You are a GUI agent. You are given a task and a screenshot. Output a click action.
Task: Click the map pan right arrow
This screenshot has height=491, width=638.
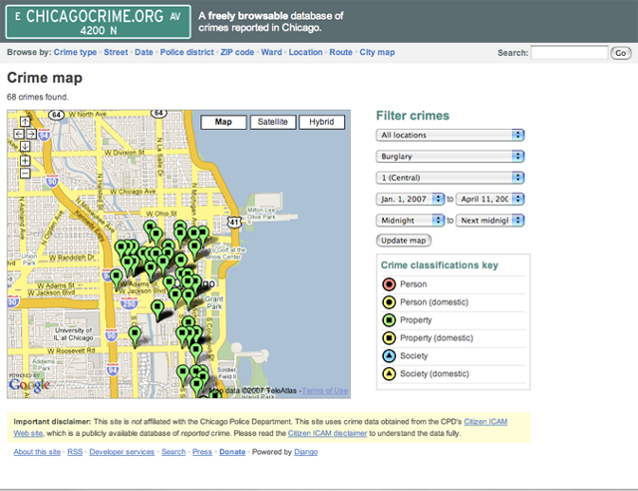[34, 133]
